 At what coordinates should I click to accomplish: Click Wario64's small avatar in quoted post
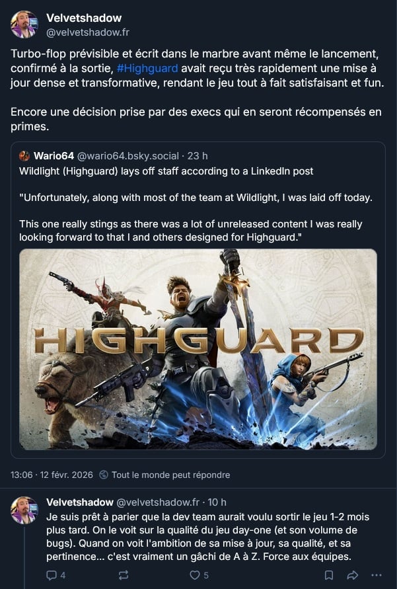(24, 155)
